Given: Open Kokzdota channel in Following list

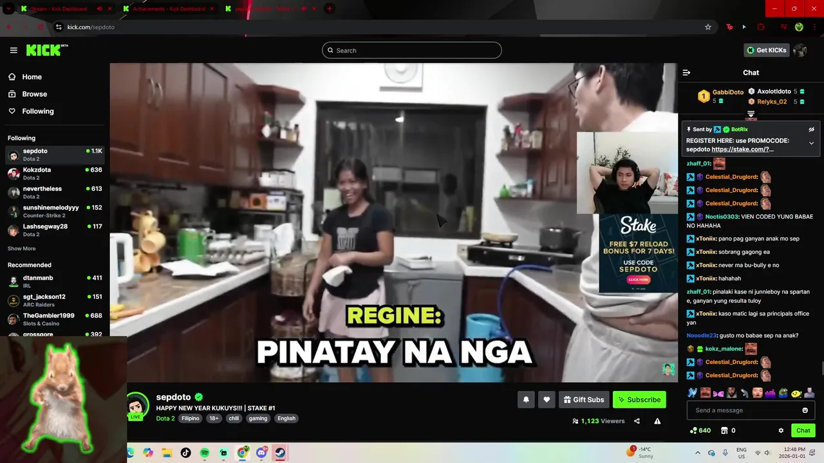Looking at the screenshot, I should pos(55,173).
